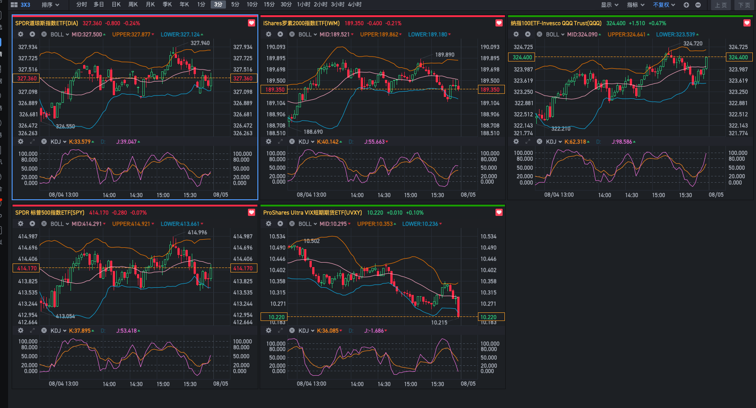Remove KDJ indicator from QQQ chart
This screenshot has height=408, width=756.
(x=539, y=142)
